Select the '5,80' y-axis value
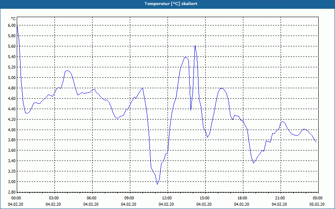Viewport: 335px width, 209px height. (12, 36)
